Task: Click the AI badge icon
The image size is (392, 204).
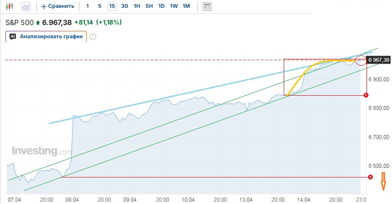Action: [13, 36]
